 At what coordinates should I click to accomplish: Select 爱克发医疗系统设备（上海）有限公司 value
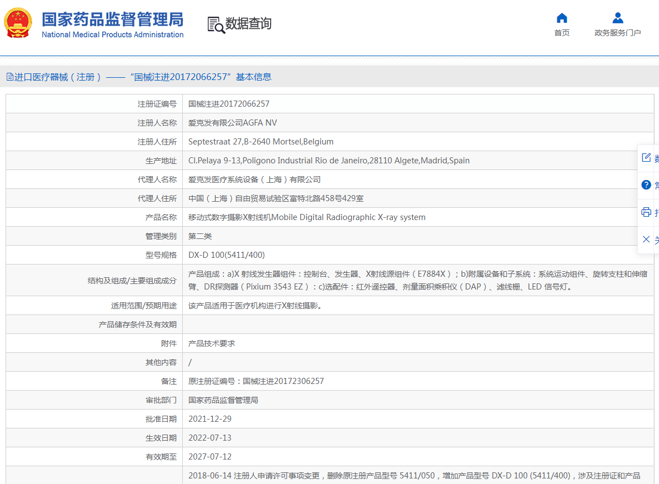pos(254,179)
